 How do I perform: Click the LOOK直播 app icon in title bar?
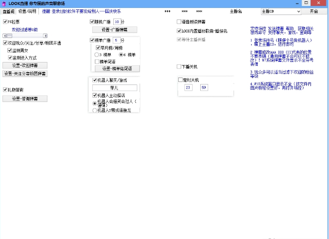tap(3, 3)
